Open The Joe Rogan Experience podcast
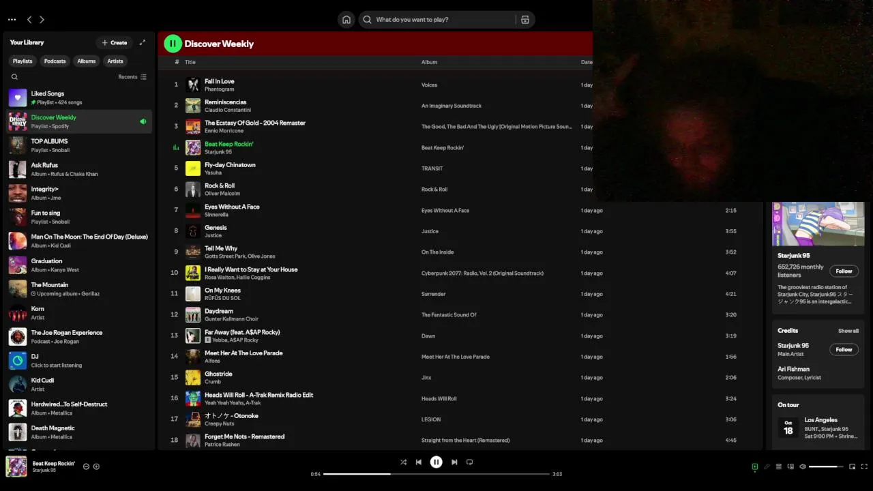Viewport: 873px width, 491px height. click(x=79, y=336)
